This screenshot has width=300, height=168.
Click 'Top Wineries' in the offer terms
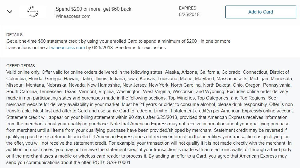click(x=181, y=98)
